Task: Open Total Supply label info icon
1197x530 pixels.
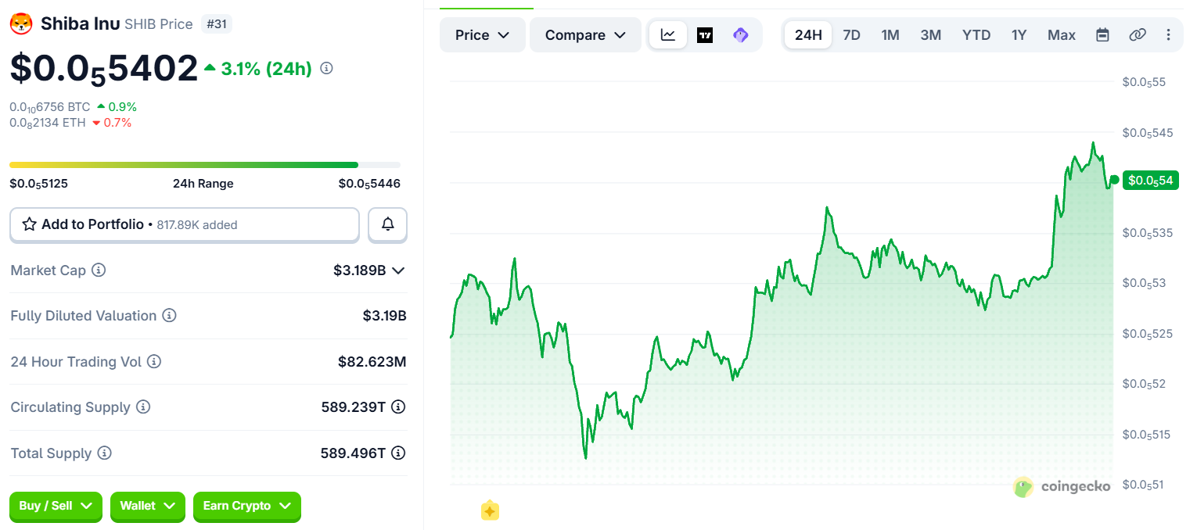Action: point(105,453)
